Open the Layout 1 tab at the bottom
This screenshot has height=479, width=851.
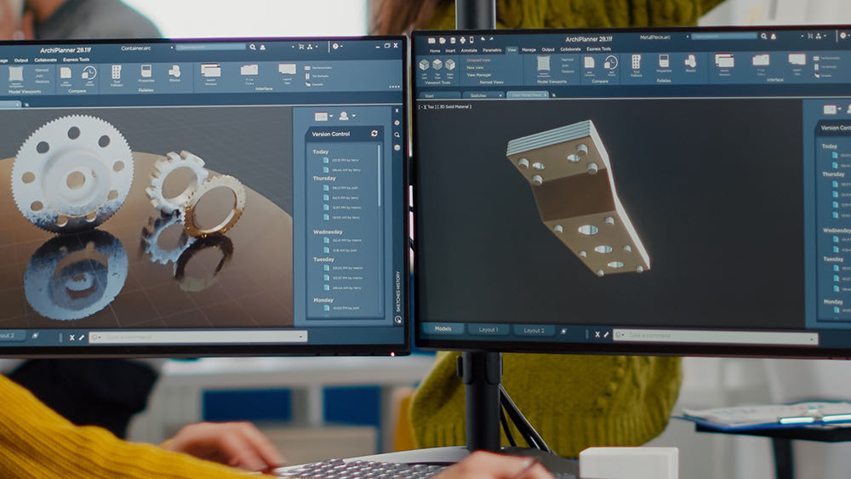(x=488, y=330)
